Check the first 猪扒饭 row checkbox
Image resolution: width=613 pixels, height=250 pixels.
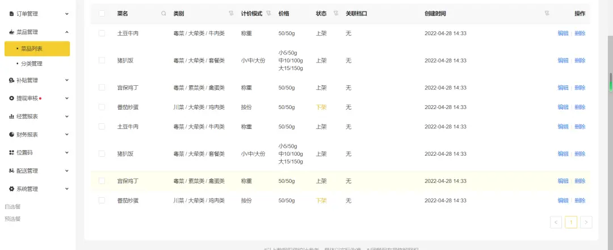[x=102, y=60]
